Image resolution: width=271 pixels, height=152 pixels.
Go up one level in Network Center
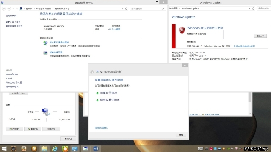pos(17,8)
